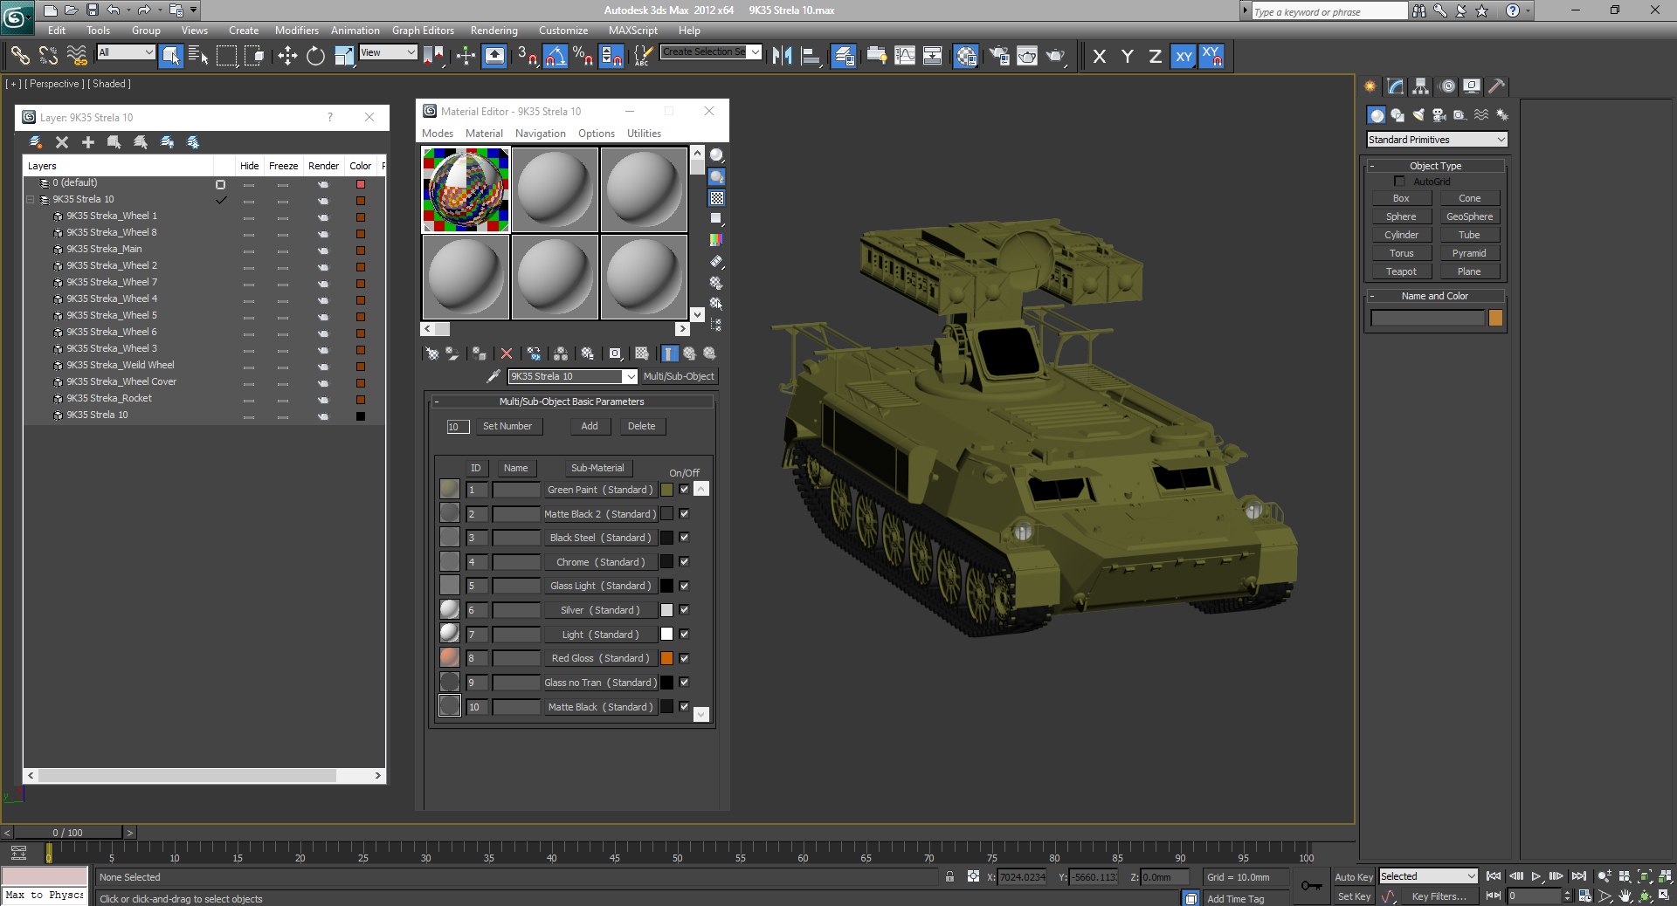Click the GeoSphere primitive button
1677x906 pixels.
tap(1469, 216)
